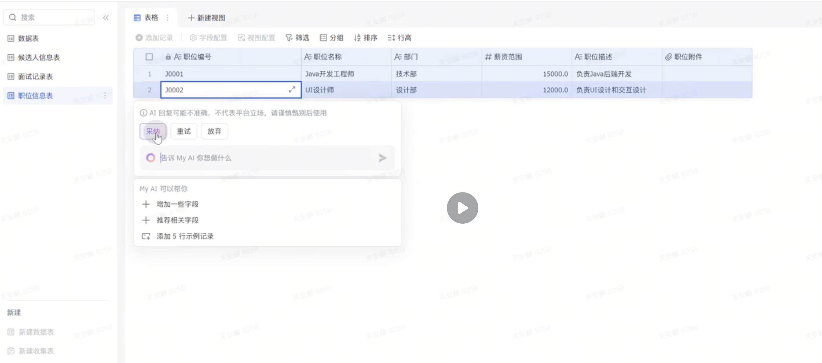This screenshot has height=363, width=822.
Task: Click 新建数据表 to create table
Action: 30,332
